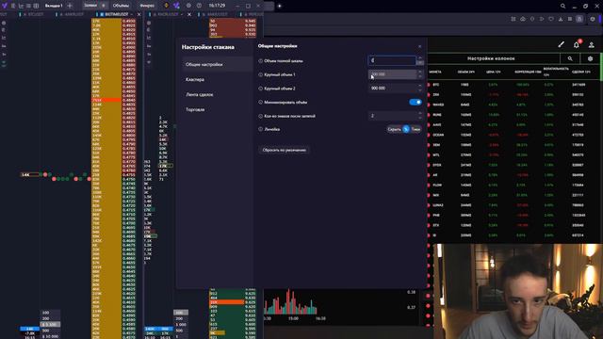Viewport: 603px width, 339px height.
Task: Close the BIGTIMEUSDT order book tab
Action: [139, 14]
